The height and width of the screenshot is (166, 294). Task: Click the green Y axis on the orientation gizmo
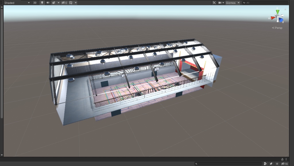point(277,12)
